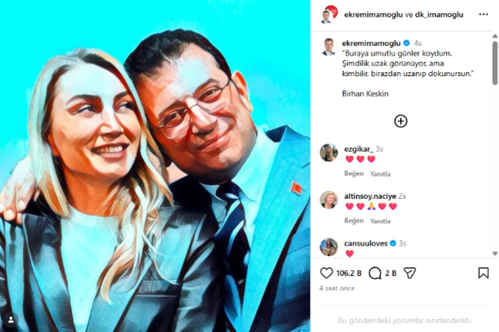Image resolution: width=499 pixels, height=332 pixels.
Task: Click Beğen under the ezgikar_ comment
Action: (x=354, y=173)
